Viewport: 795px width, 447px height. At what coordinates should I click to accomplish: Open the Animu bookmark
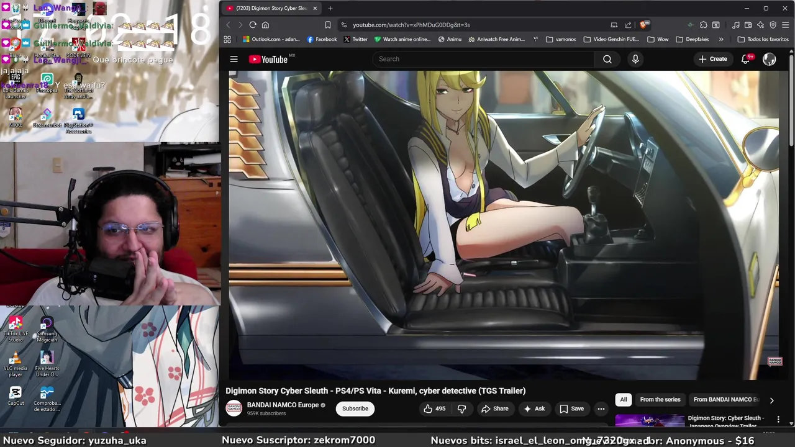[x=450, y=39]
